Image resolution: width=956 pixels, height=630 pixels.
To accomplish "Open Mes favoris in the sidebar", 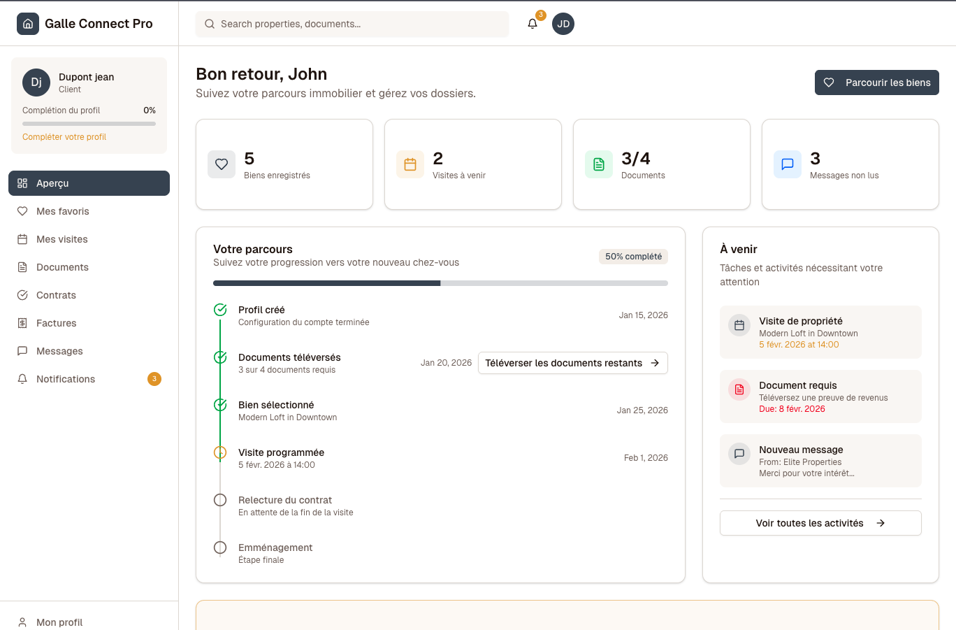I will click(63, 211).
